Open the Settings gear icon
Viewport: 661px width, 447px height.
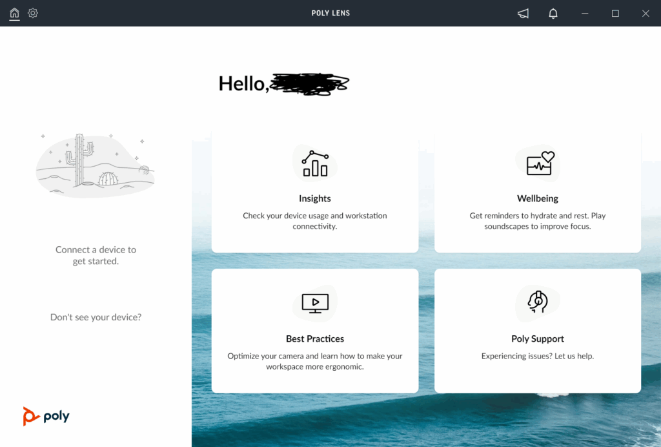[33, 13]
